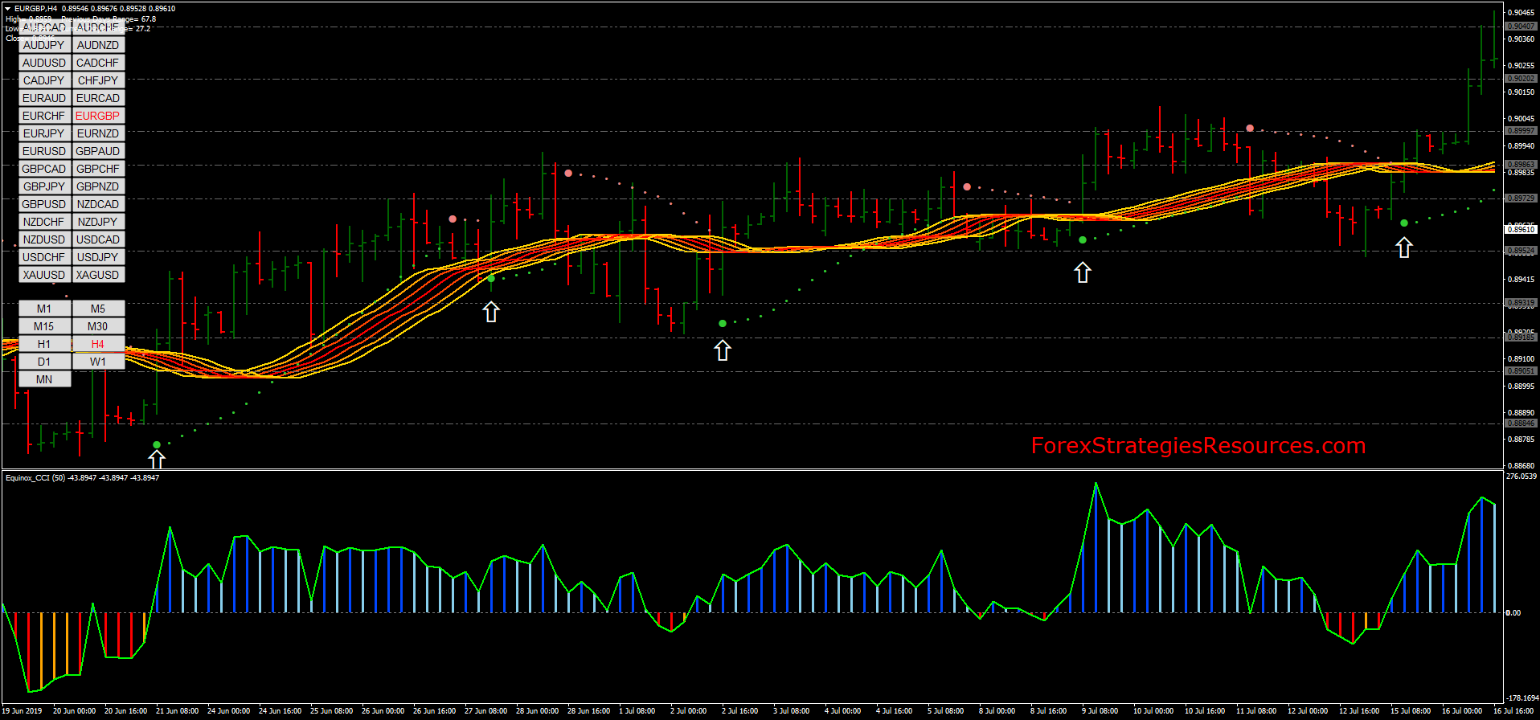Open the GBPCHF chart
This screenshot has width=1540, height=720.
98,169
